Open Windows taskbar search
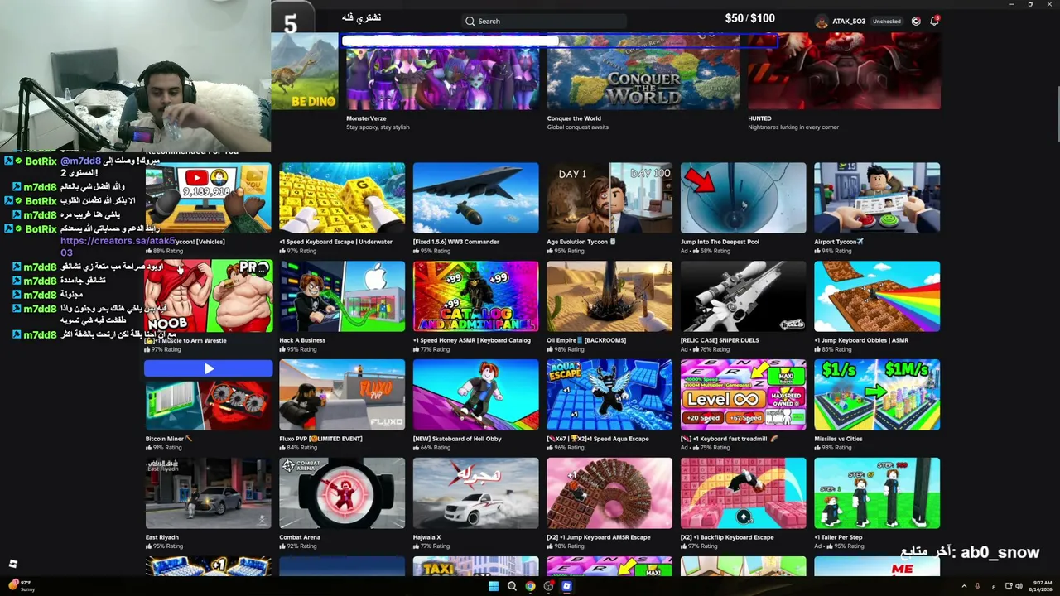 (512, 586)
